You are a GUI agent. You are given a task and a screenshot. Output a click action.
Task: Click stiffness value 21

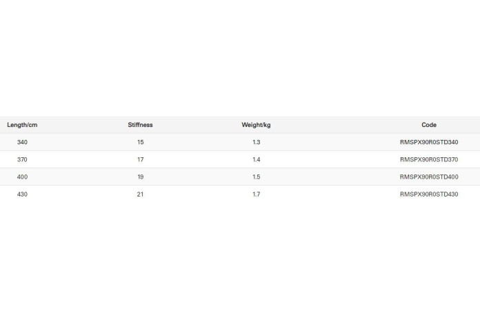click(x=140, y=194)
